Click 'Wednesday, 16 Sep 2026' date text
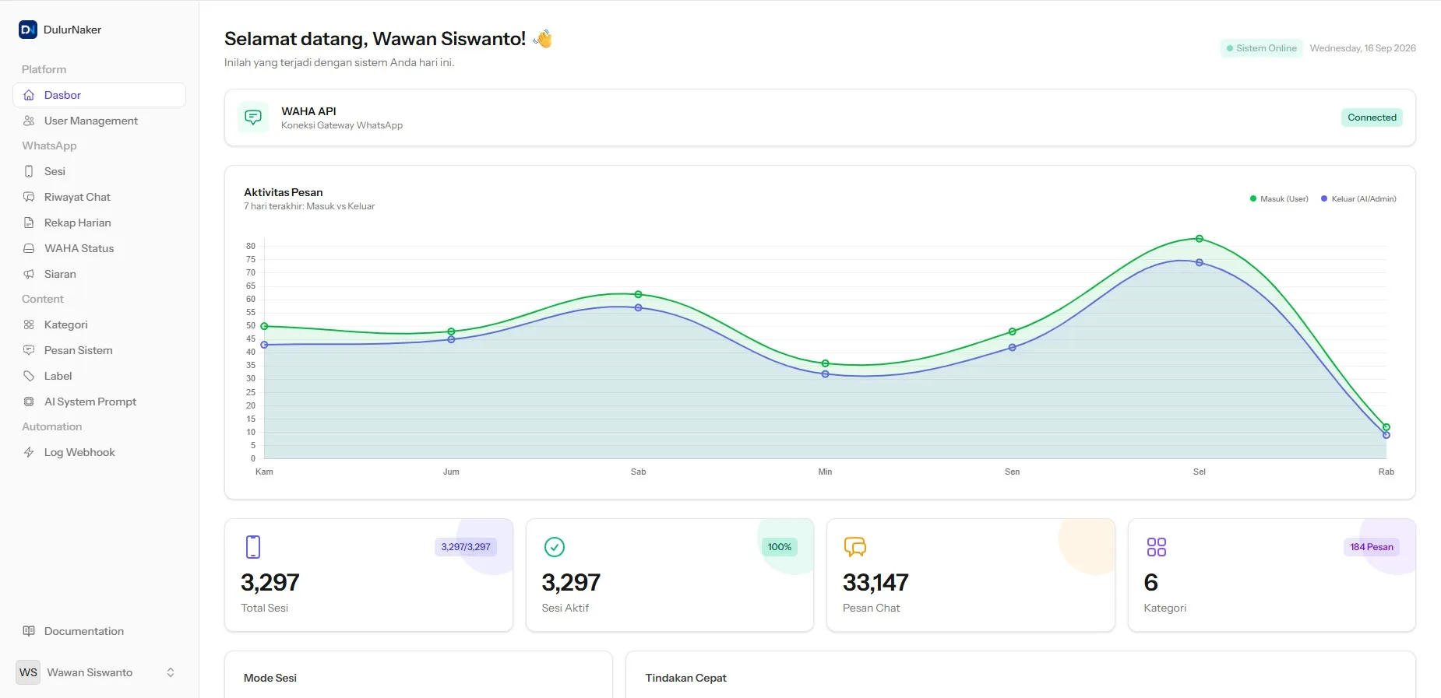This screenshot has width=1441, height=698. click(x=1362, y=48)
